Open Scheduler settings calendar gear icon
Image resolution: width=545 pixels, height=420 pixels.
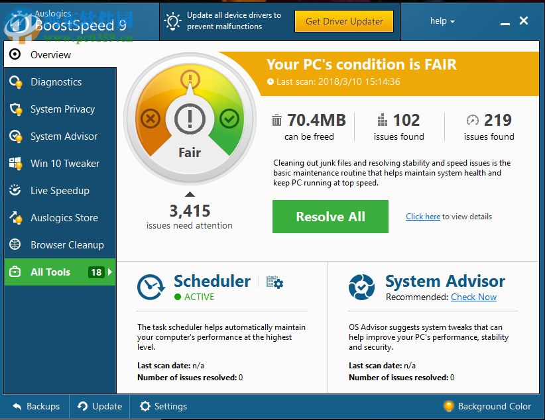point(274,282)
